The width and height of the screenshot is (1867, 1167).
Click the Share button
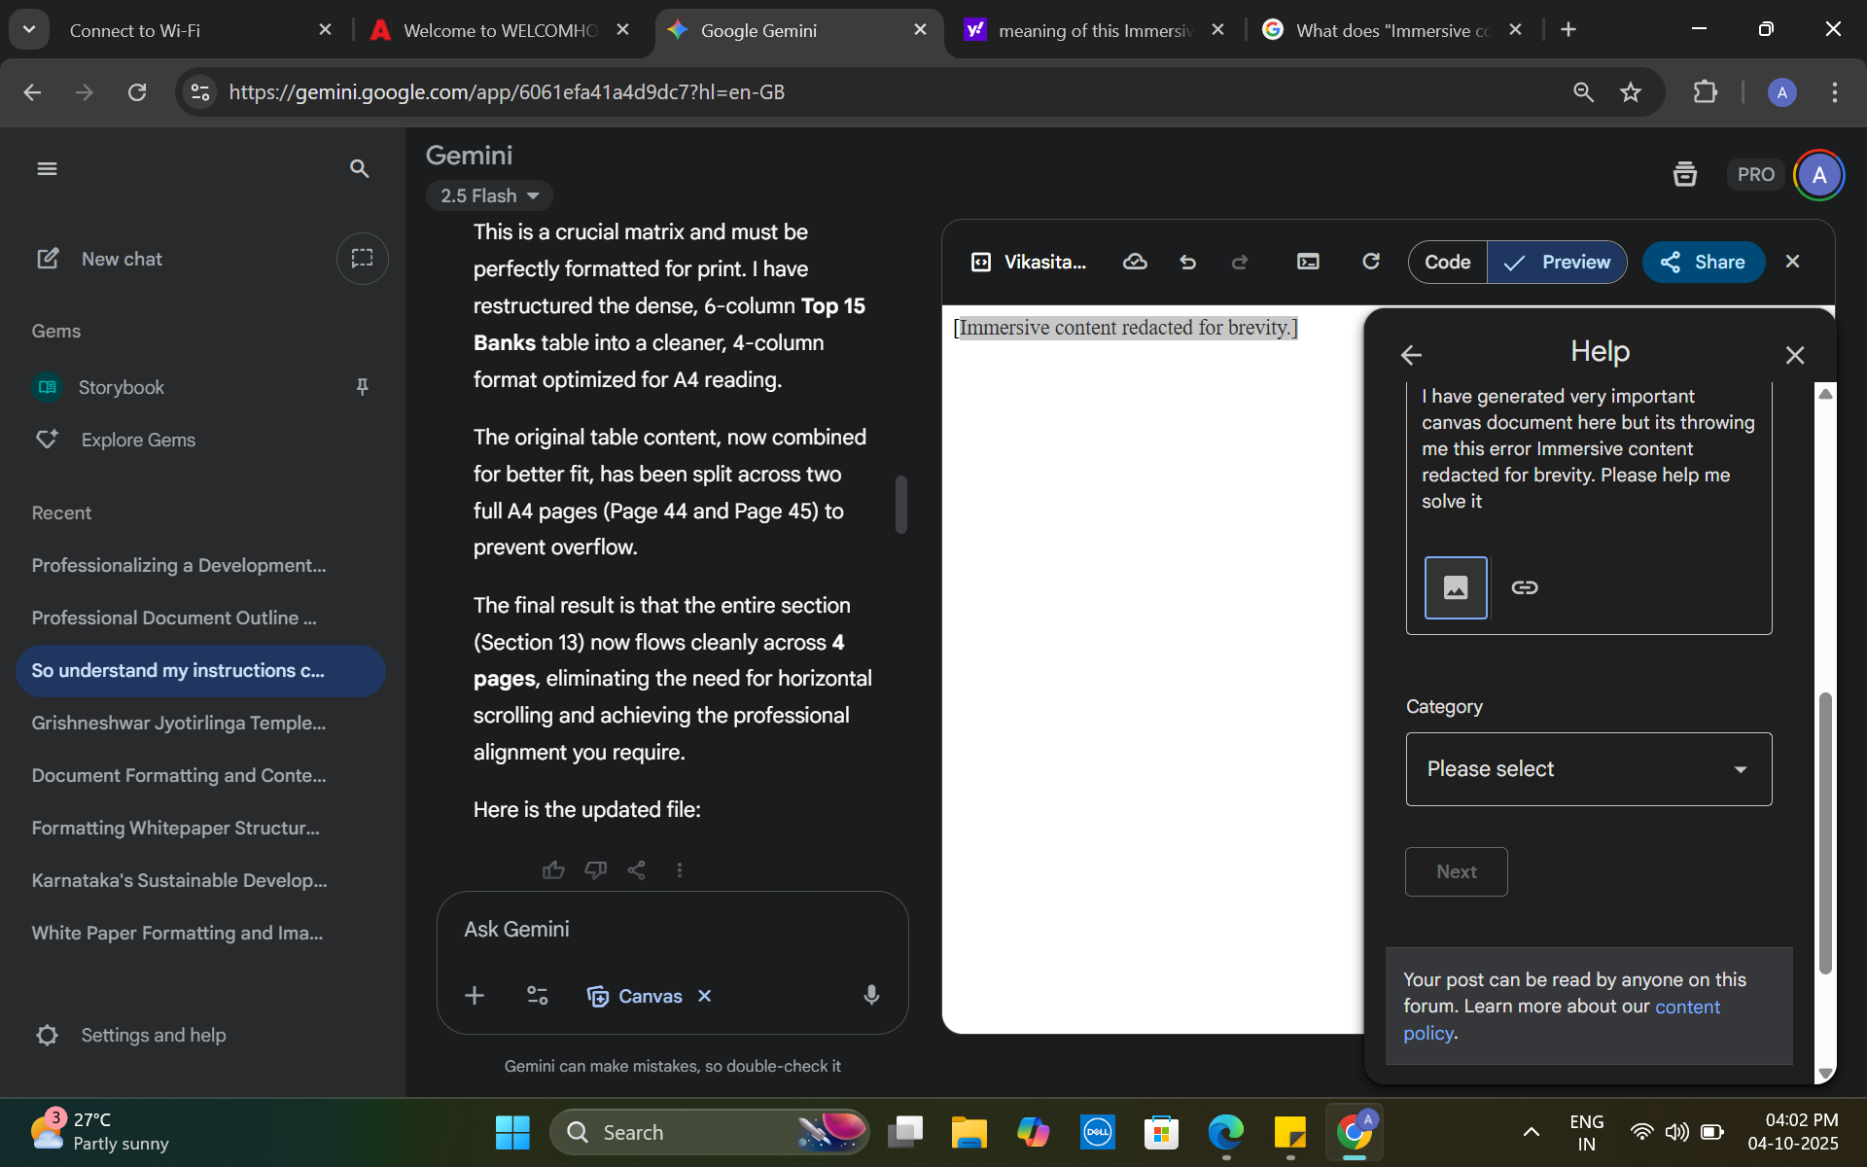click(x=1703, y=262)
